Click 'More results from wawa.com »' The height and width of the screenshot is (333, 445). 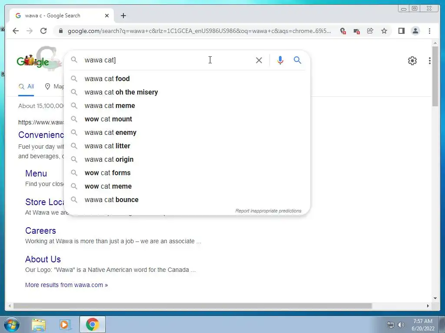[66, 285]
